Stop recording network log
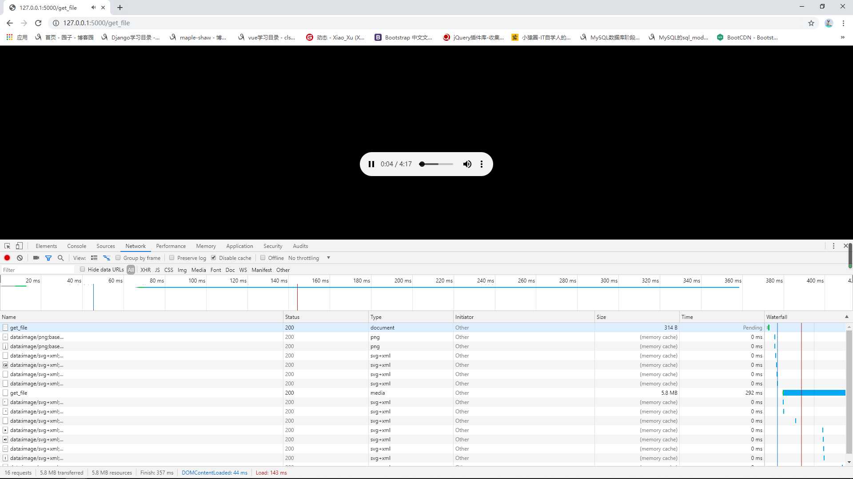This screenshot has height=479, width=853. [x=7, y=258]
